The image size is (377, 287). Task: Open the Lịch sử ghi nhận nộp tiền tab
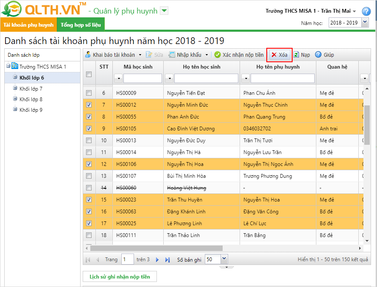pos(120,277)
